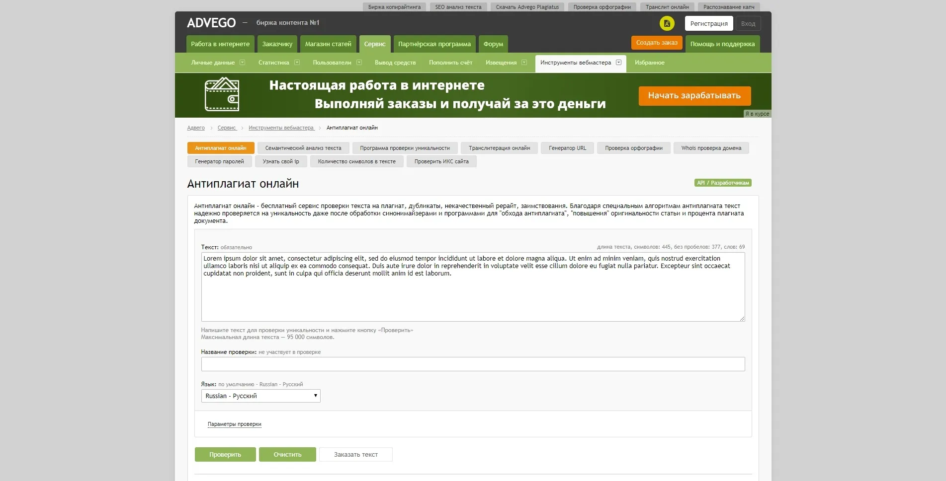The image size is (946, 481).
Task: Expand the Личные данные dropdown arrow
Action: pyautogui.click(x=242, y=63)
